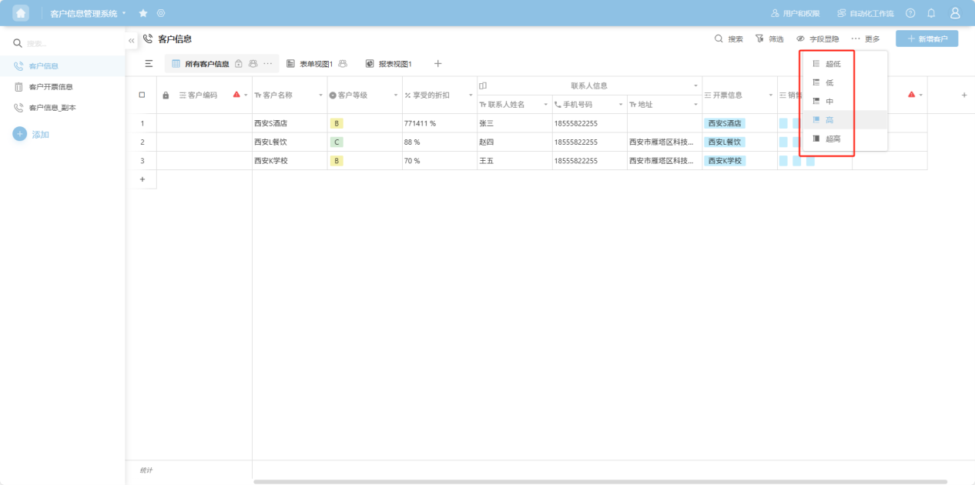Click the plus icon to add view
This screenshot has height=485, width=975.
click(x=437, y=63)
